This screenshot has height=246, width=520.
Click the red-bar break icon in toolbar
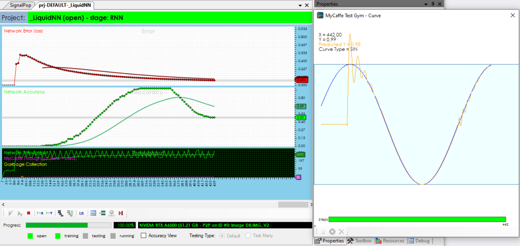point(121,213)
